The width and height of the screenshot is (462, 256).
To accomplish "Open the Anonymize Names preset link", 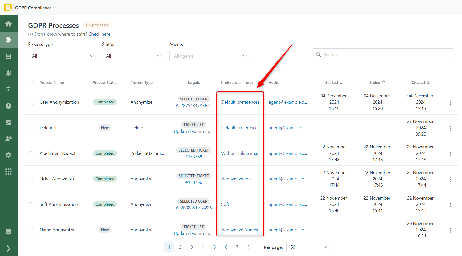I will 239,230.
